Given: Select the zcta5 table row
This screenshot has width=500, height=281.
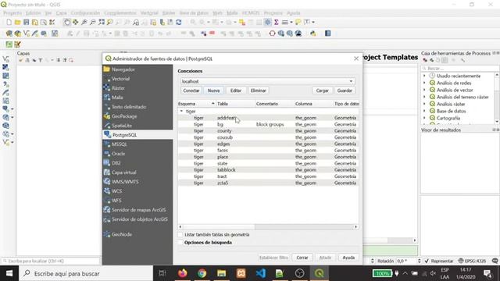Looking at the screenshot, I should click(268, 183).
